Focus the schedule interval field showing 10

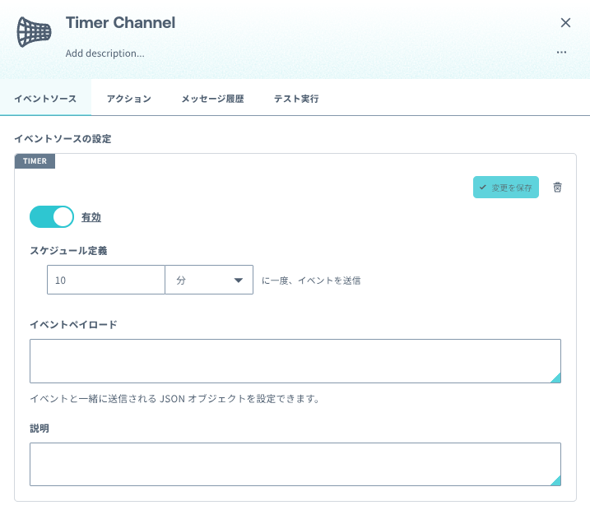click(106, 280)
